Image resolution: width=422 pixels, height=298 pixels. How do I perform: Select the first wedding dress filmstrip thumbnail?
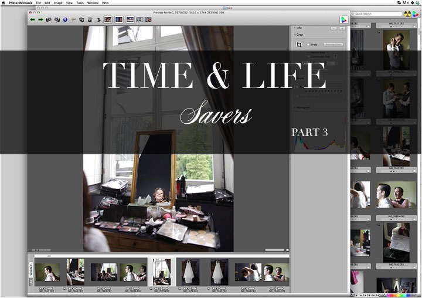[x=190, y=272]
